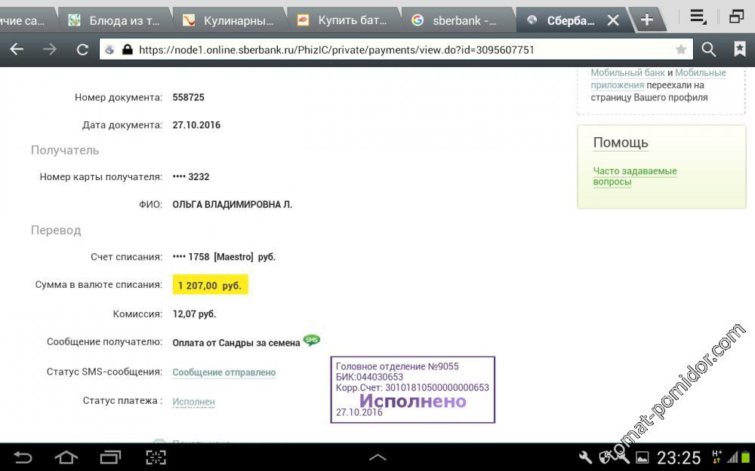The width and height of the screenshot is (755, 471).
Task: Reload the Sberbank payment page
Action: tap(82, 50)
